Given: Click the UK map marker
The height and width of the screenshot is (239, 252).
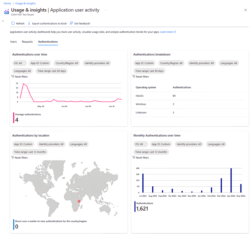Looking at the screenshot, I should point(68,184).
